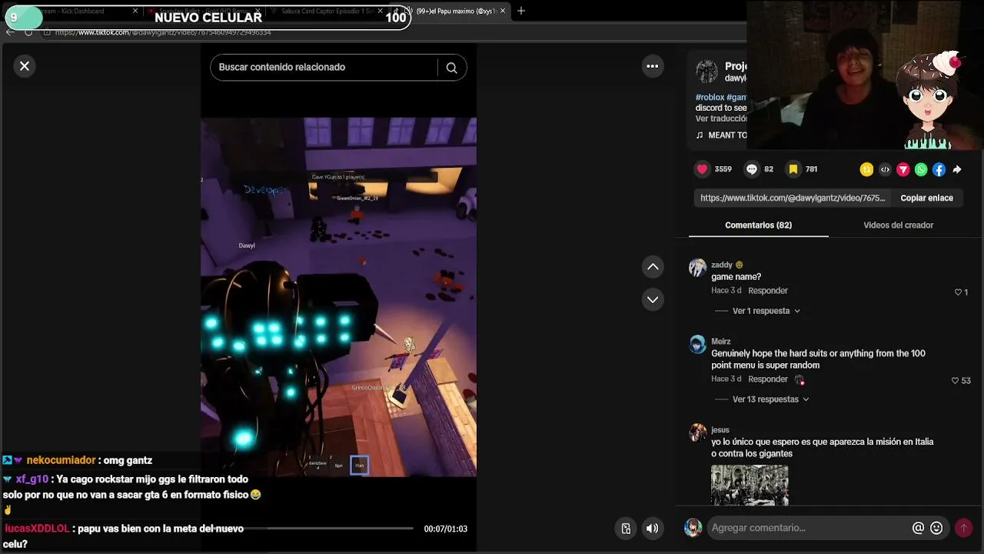Open comments via speech bubble icon
984x554 pixels.
tap(752, 169)
